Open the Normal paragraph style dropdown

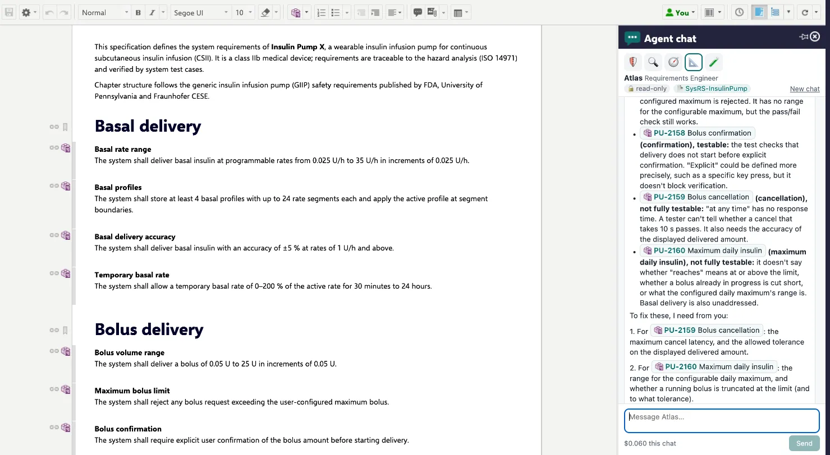[x=104, y=12]
